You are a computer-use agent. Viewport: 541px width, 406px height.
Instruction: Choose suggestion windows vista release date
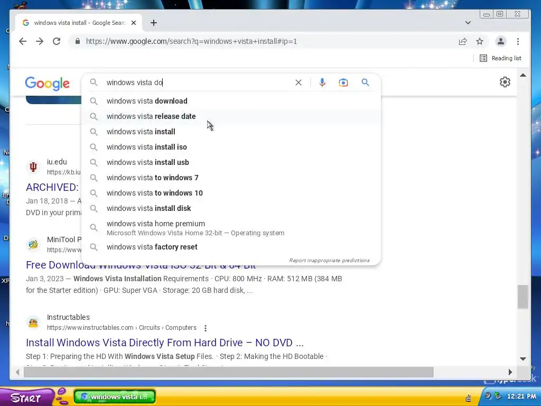pos(231,116)
